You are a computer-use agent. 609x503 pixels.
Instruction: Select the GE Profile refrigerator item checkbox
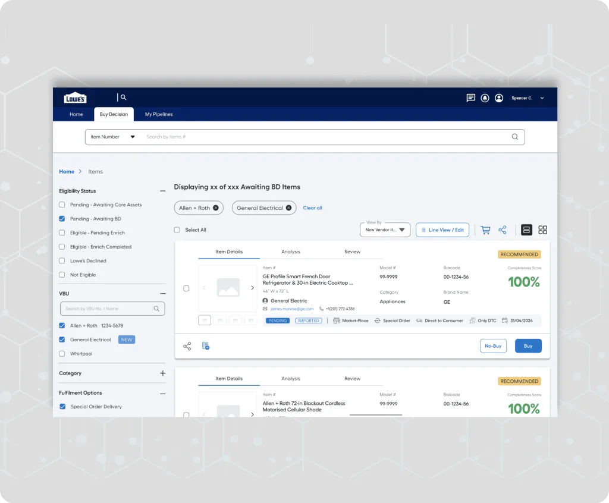186,288
